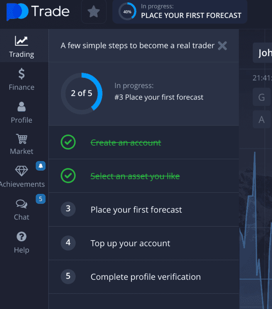272x309 pixels.
Task: Select step 3 number circle
Action: (x=68, y=209)
